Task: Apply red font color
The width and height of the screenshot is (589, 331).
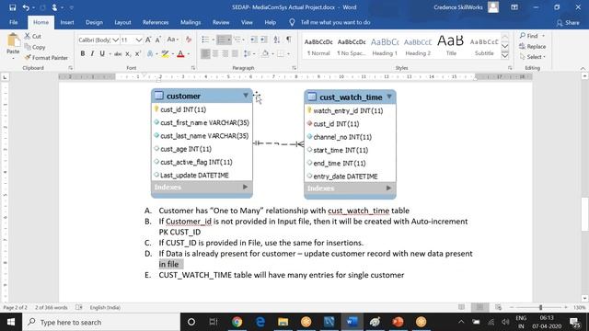Action: coord(180,54)
